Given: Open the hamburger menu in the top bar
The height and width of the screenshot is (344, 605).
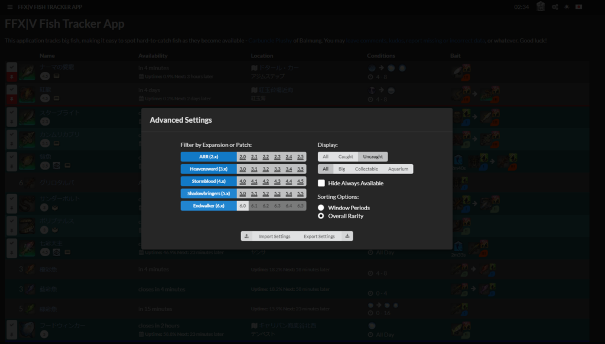Looking at the screenshot, I should coord(9,7).
